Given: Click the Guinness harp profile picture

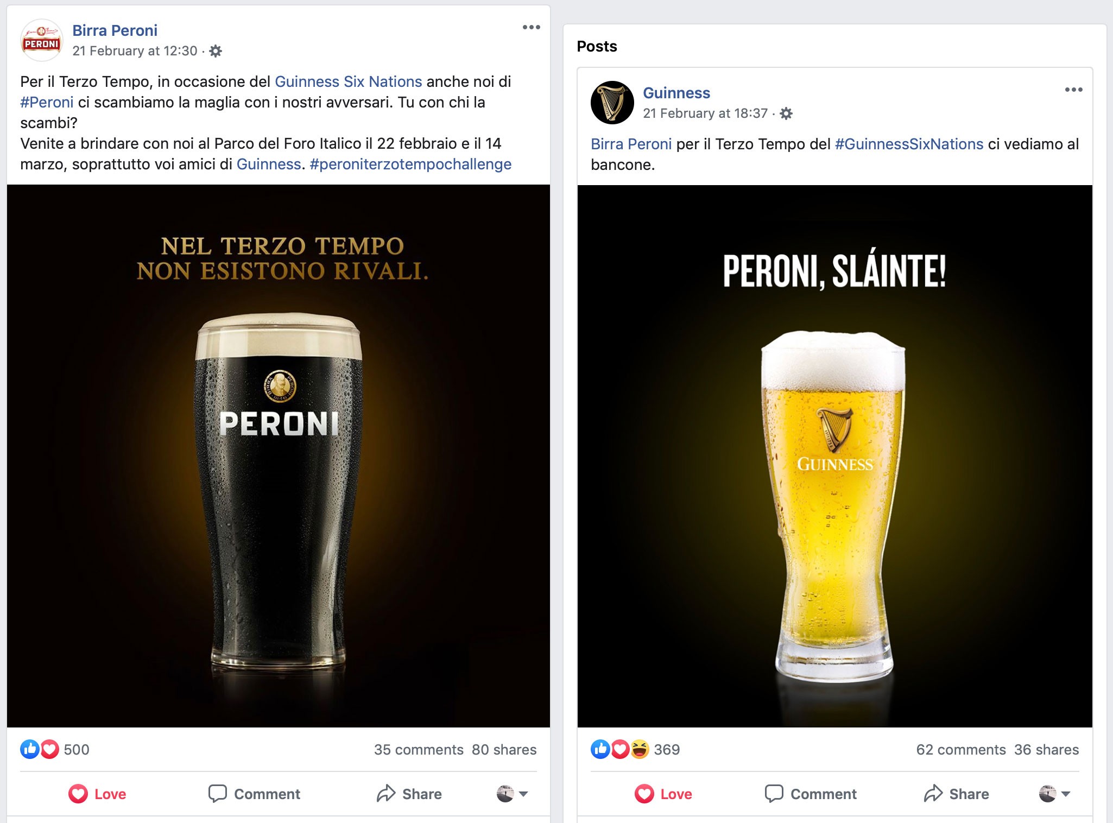Looking at the screenshot, I should point(612,103).
